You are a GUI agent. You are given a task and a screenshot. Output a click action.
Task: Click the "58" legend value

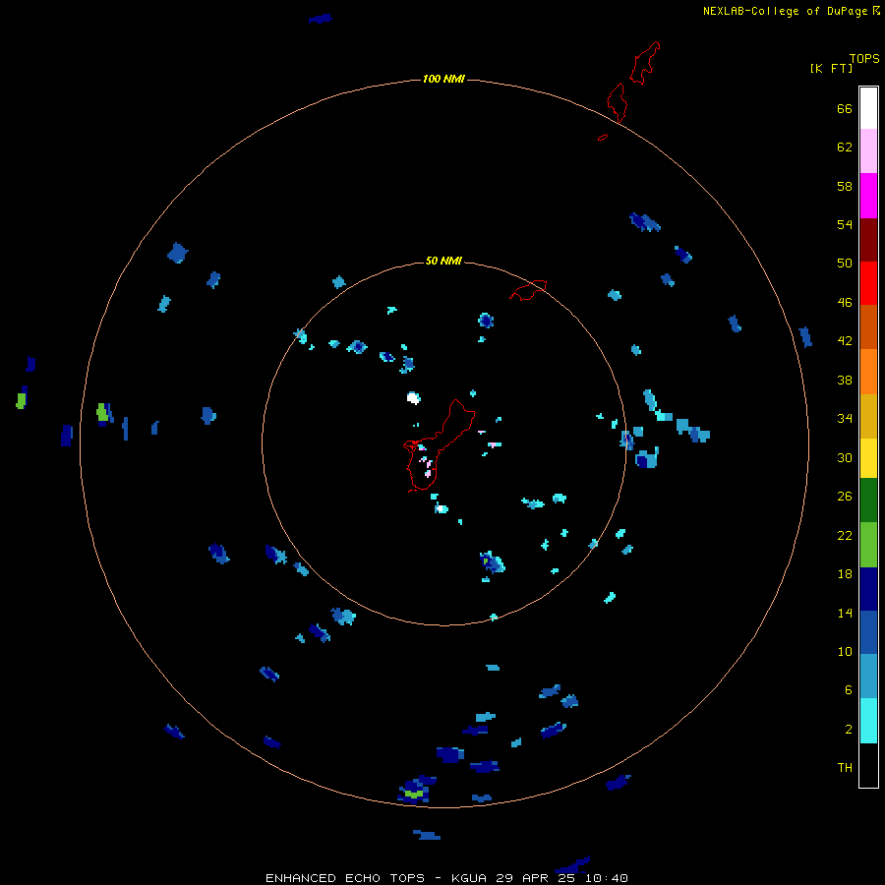tap(845, 186)
